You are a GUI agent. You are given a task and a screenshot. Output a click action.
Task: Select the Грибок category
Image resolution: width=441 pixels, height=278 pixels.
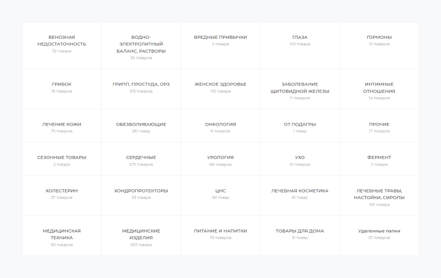(x=62, y=84)
